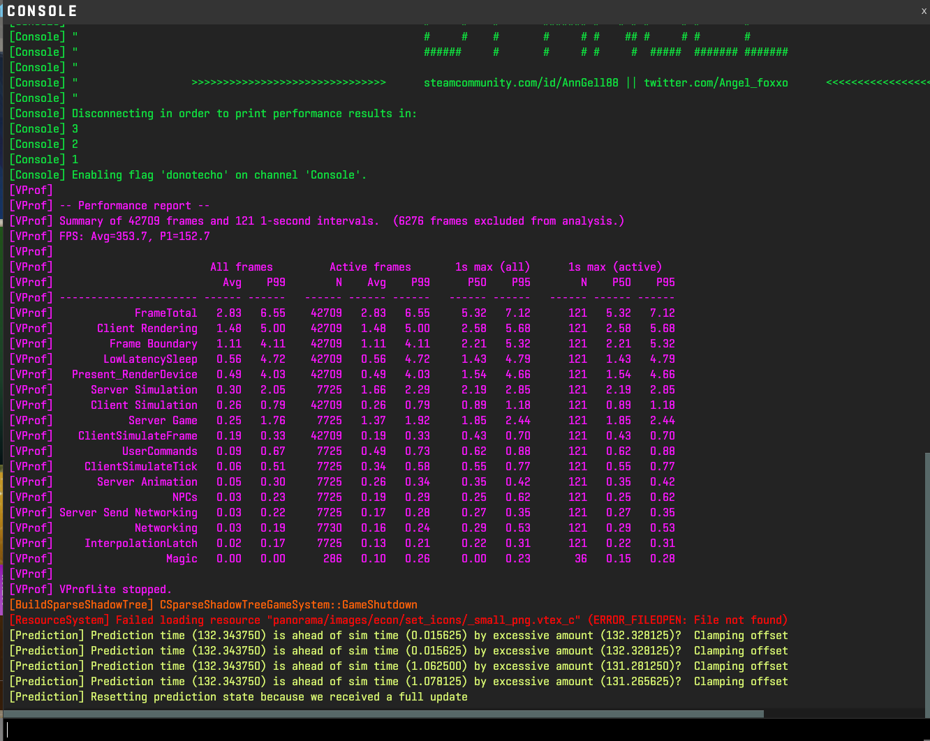Viewport: 930px width, 741px height.
Task: Click the 'ClientSimulateFrame' row label
Action: point(138,436)
